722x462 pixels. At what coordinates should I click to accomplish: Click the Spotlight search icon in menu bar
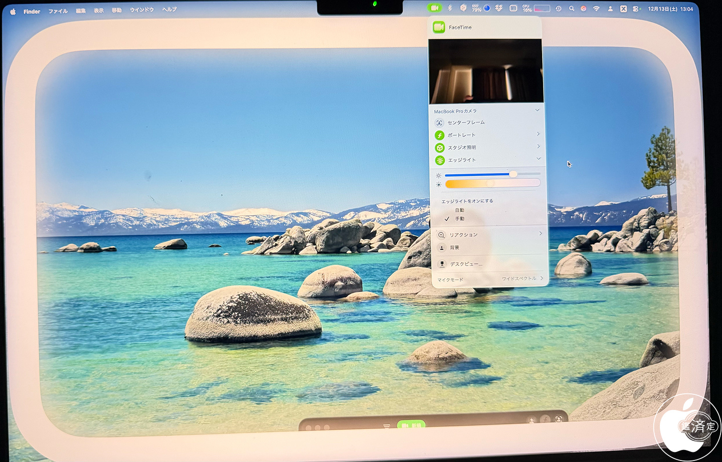(x=572, y=9)
